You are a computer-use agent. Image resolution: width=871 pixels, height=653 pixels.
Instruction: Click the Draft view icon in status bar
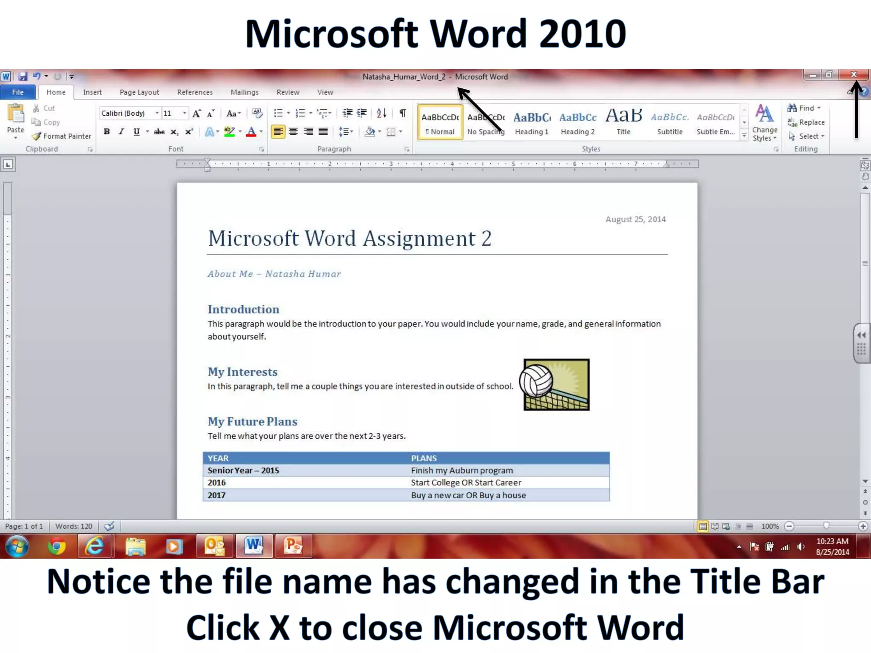(x=749, y=526)
